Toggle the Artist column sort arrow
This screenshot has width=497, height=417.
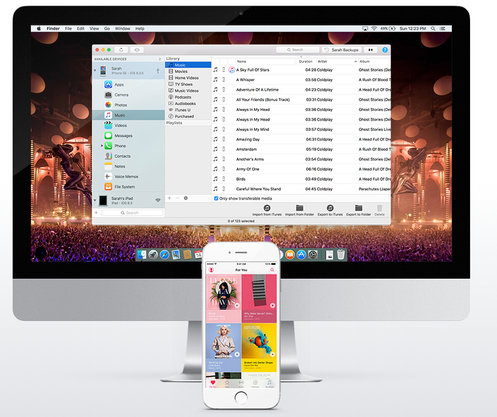355,62
